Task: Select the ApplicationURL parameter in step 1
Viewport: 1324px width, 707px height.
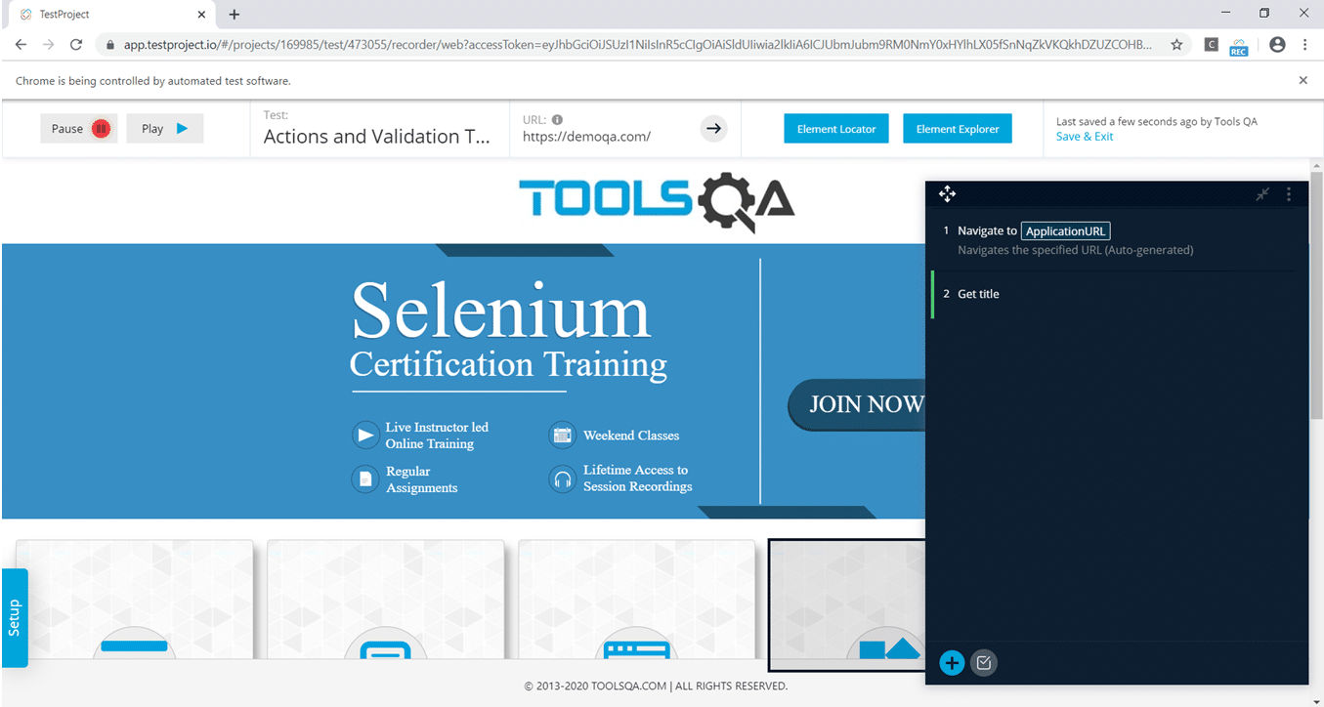Action: (1065, 231)
